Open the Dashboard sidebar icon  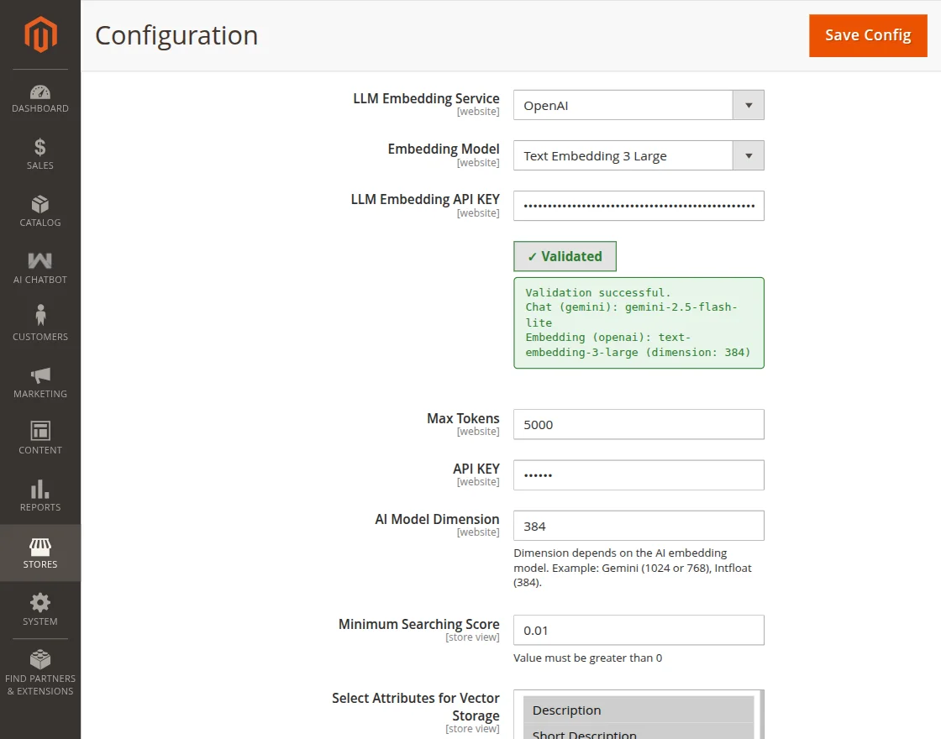pyautogui.click(x=40, y=92)
